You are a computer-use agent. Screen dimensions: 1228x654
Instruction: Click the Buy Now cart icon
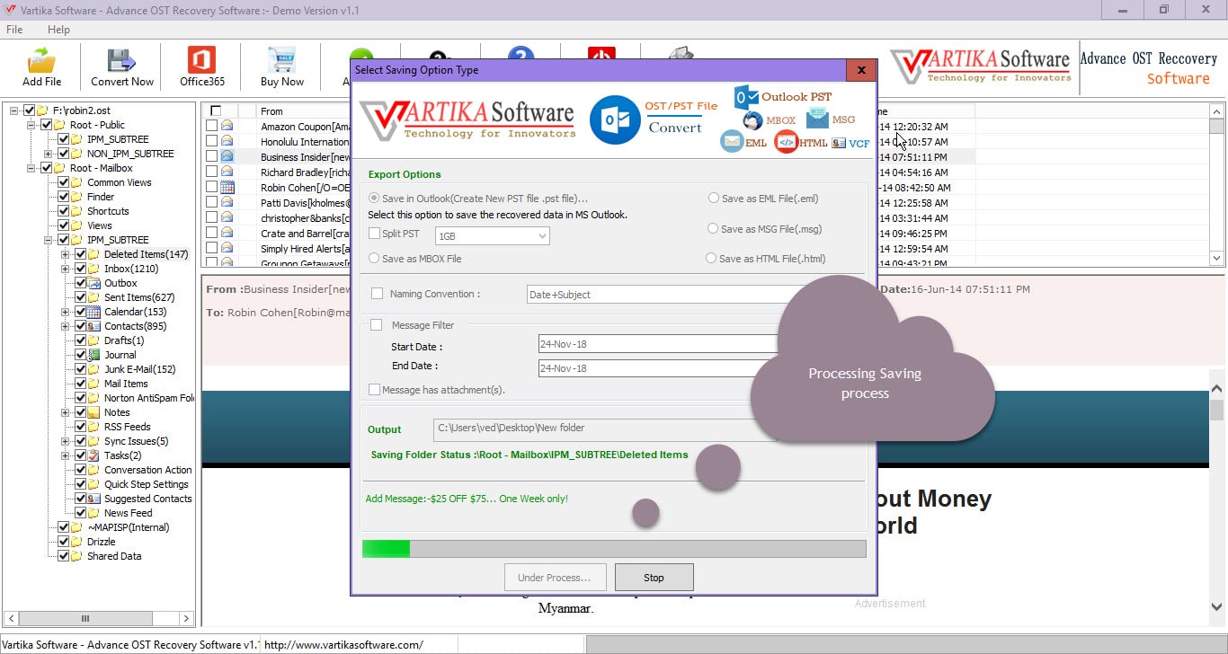point(281,61)
